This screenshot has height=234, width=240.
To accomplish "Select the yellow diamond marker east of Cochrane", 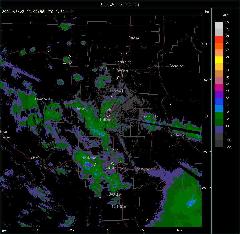I will (95, 164).
